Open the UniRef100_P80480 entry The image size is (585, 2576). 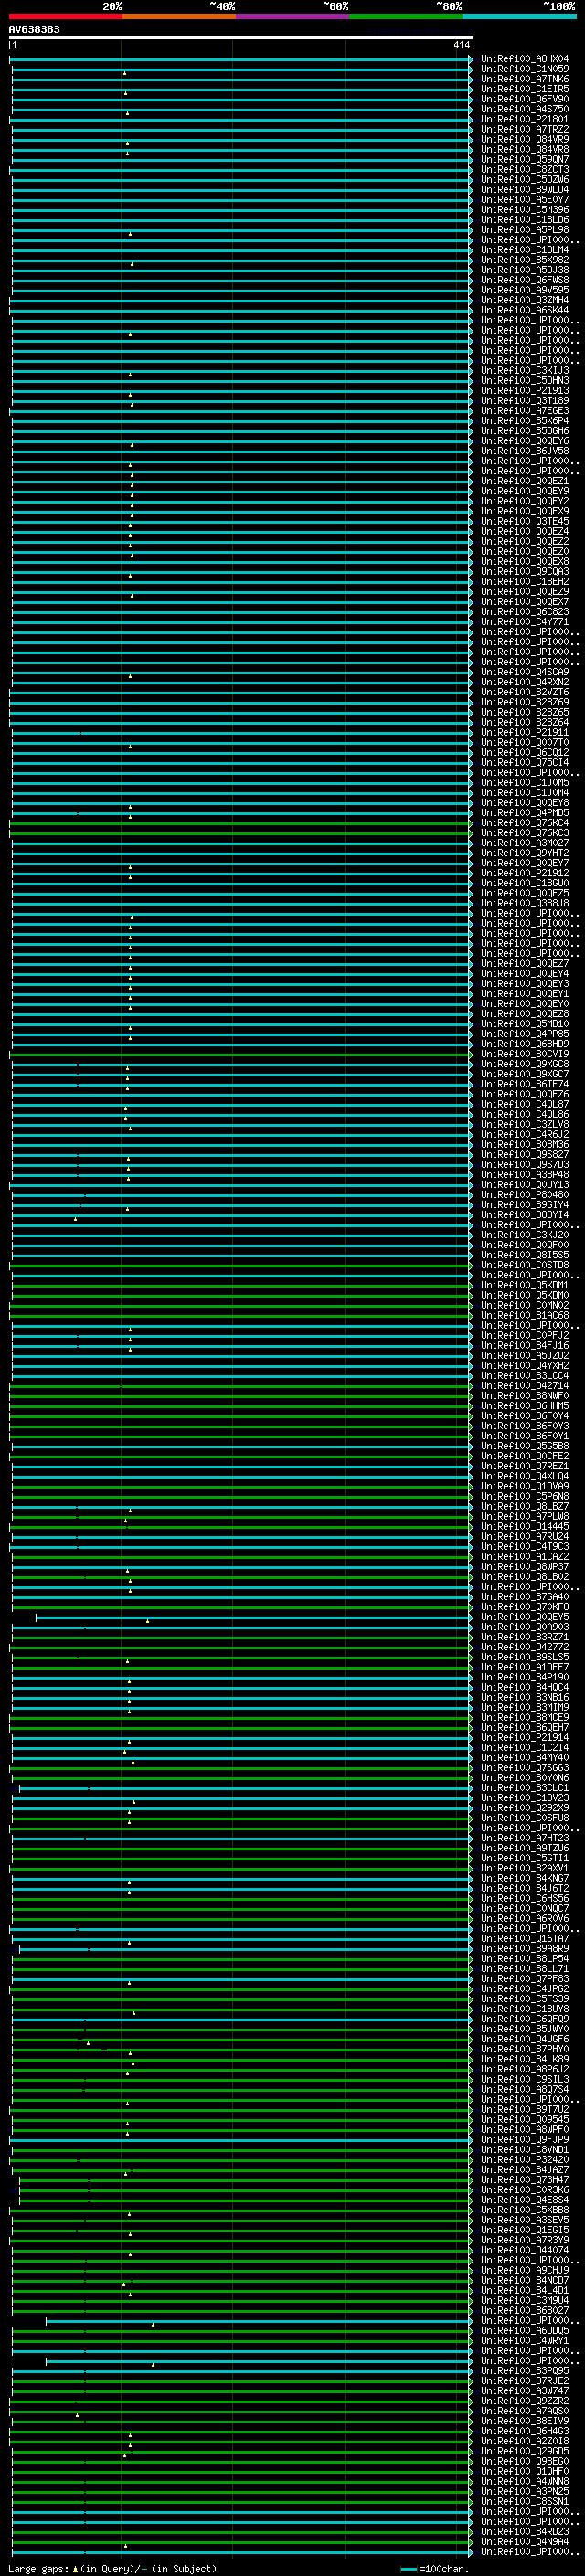click(524, 1194)
